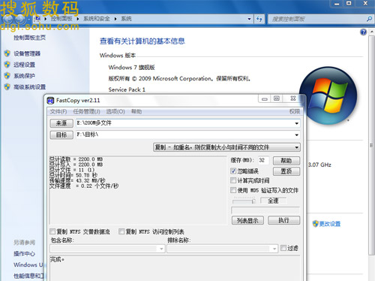Image resolution: width=375 pixels, height=281 pixels.
Task: Click shield icon beside 系统保护
Action: click(x=7, y=76)
